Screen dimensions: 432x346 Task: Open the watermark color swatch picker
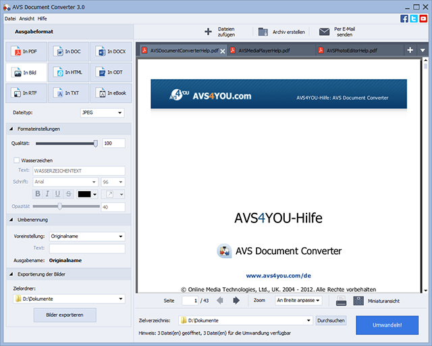pos(87,194)
